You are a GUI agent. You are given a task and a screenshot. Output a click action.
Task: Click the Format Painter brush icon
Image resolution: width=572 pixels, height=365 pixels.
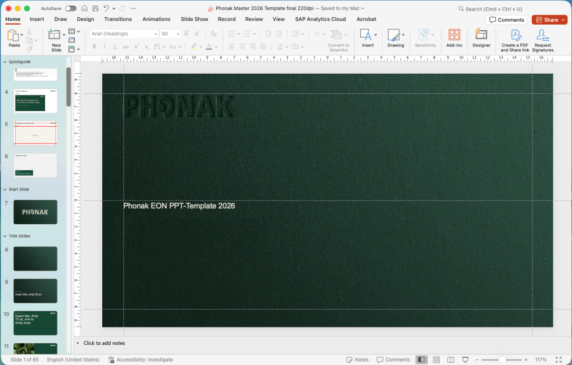30,49
